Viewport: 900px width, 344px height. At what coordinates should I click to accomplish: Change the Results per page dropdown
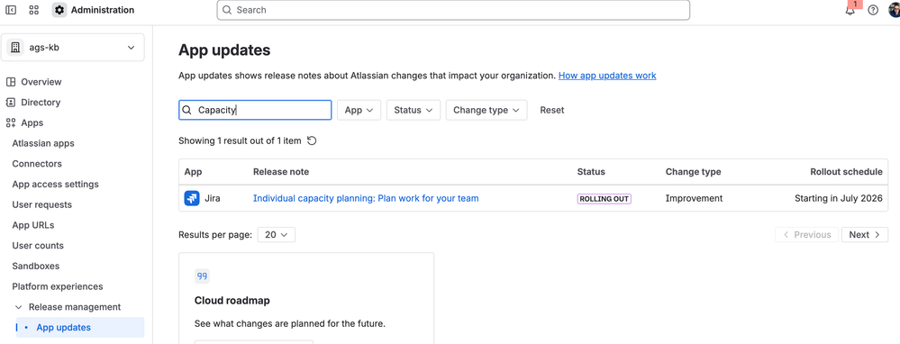(276, 234)
